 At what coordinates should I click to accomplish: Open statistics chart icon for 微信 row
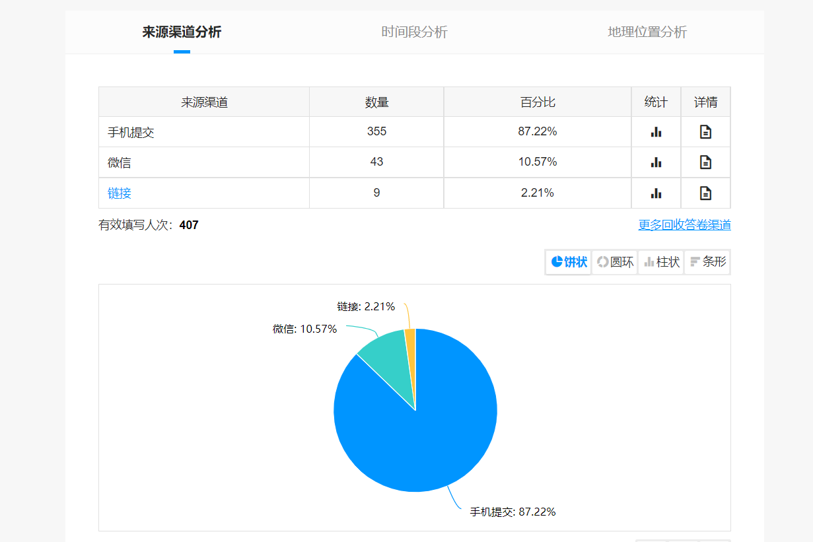point(656,162)
